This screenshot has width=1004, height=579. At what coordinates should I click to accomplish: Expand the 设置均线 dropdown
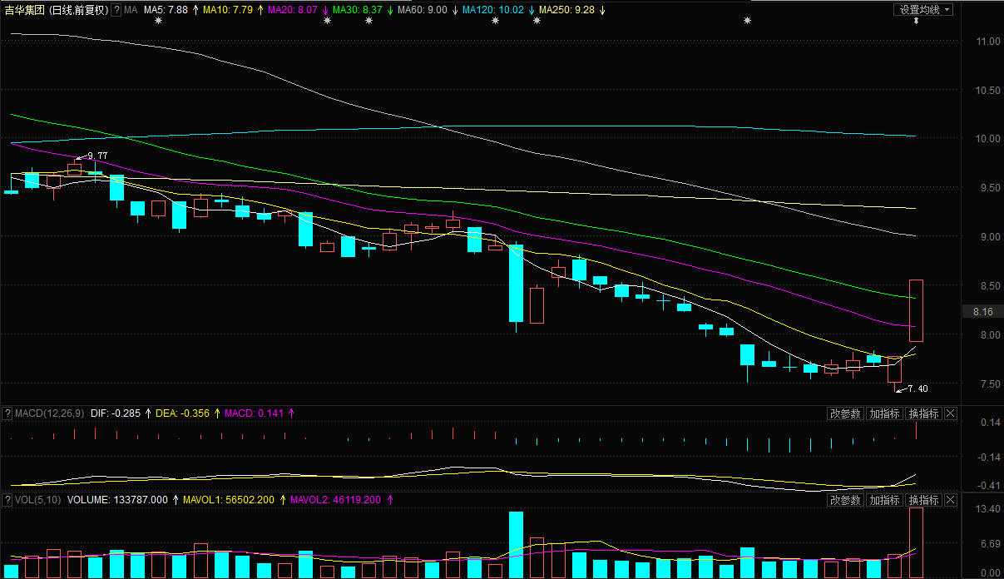point(924,10)
